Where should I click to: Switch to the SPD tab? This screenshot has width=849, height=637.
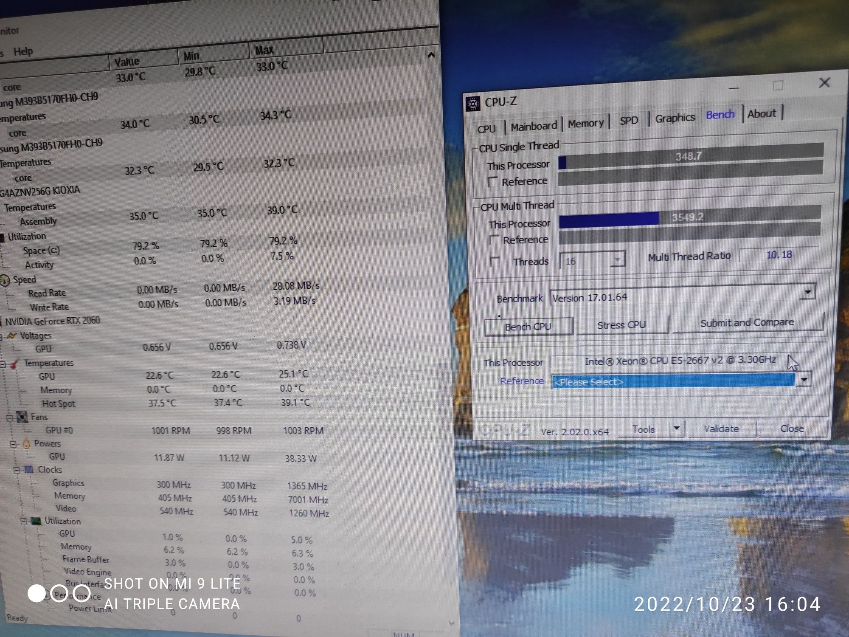[x=629, y=121]
